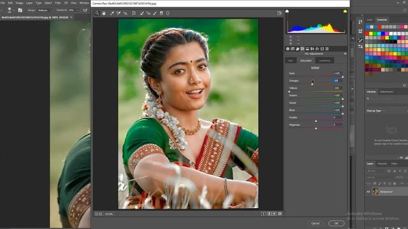Toggle highlight clipping warning on histogram
The height and width of the screenshot is (229, 408).
pos(345,11)
